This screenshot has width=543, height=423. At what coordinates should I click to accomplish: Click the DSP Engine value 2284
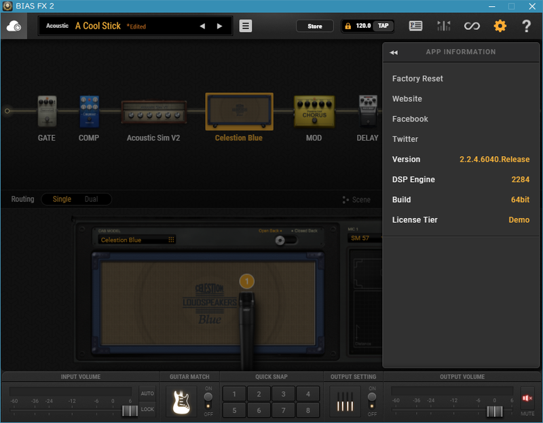point(520,179)
